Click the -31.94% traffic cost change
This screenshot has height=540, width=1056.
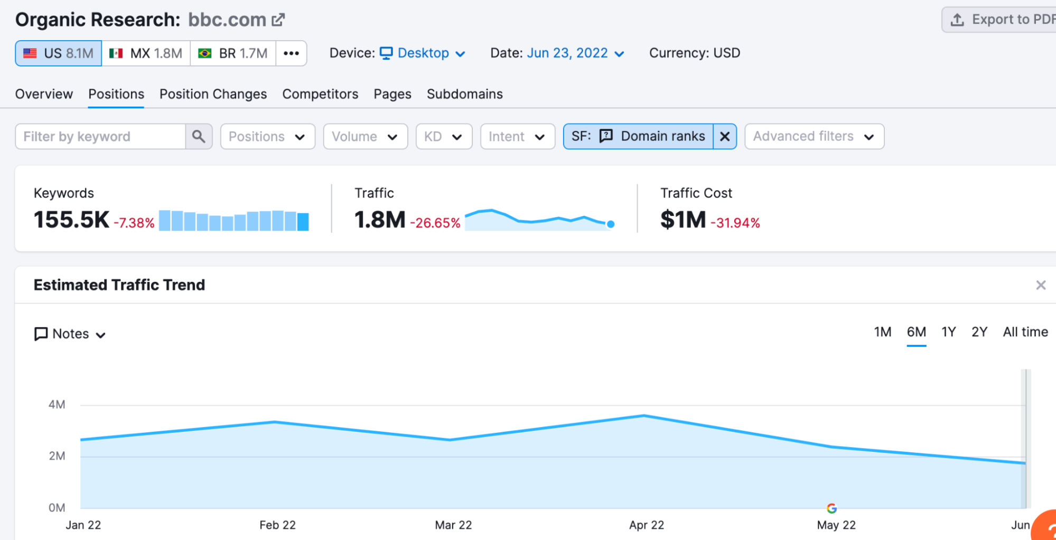point(735,223)
